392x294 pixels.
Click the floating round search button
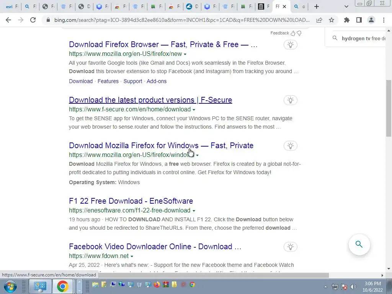coord(359,244)
